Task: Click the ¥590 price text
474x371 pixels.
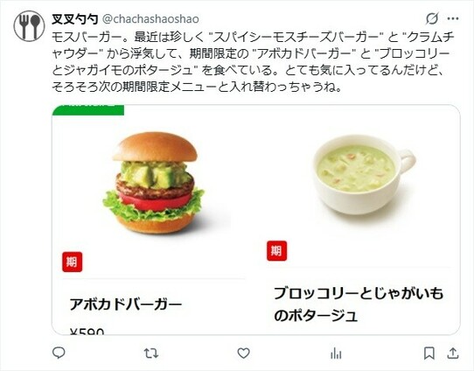Action: (x=87, y=331)
